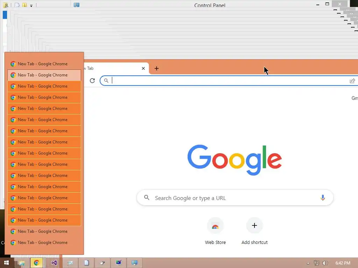This screenshot has width=358, height=268.
Task: Click the blank document taskbar icon
Action: click(87, 263)
